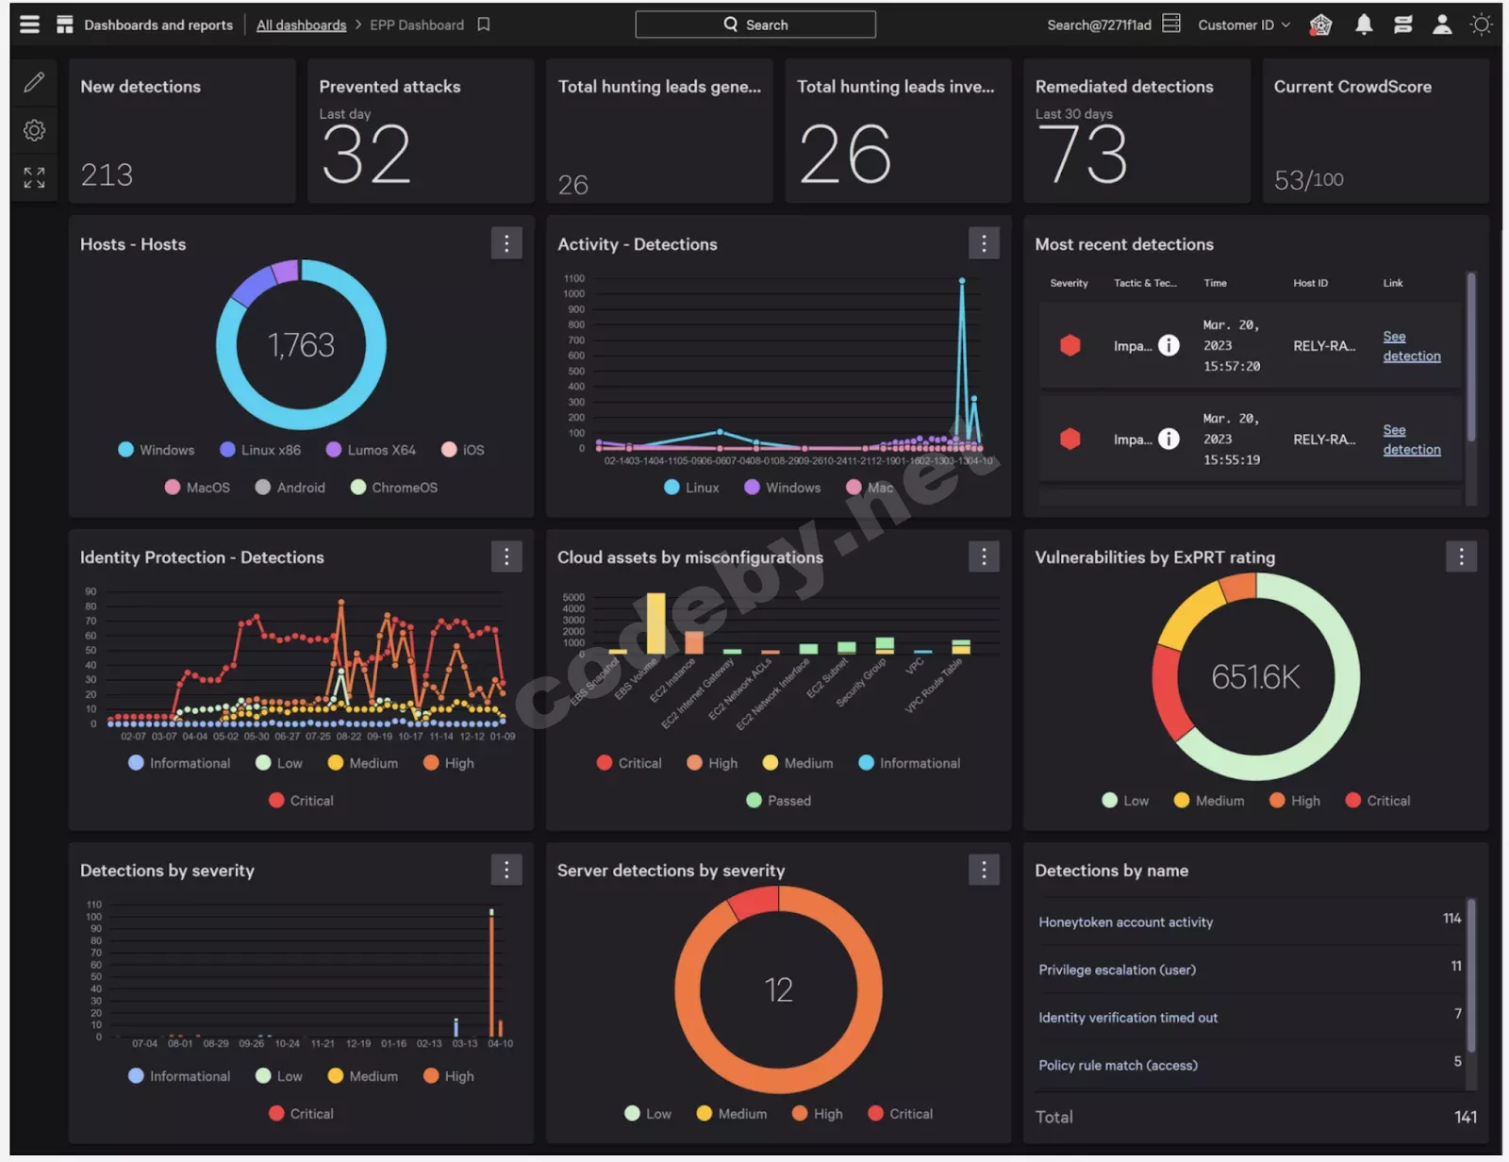Open See detection link for 15:55:19 row
This screenshot has height=1162, width=1509.
[x=1412, y=440]
